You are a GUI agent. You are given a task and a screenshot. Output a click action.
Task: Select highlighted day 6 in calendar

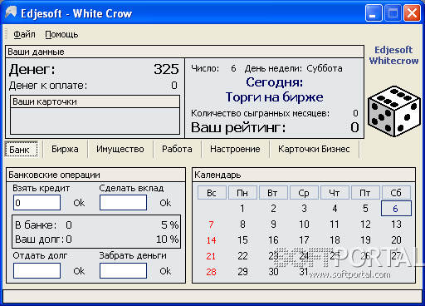396,209
